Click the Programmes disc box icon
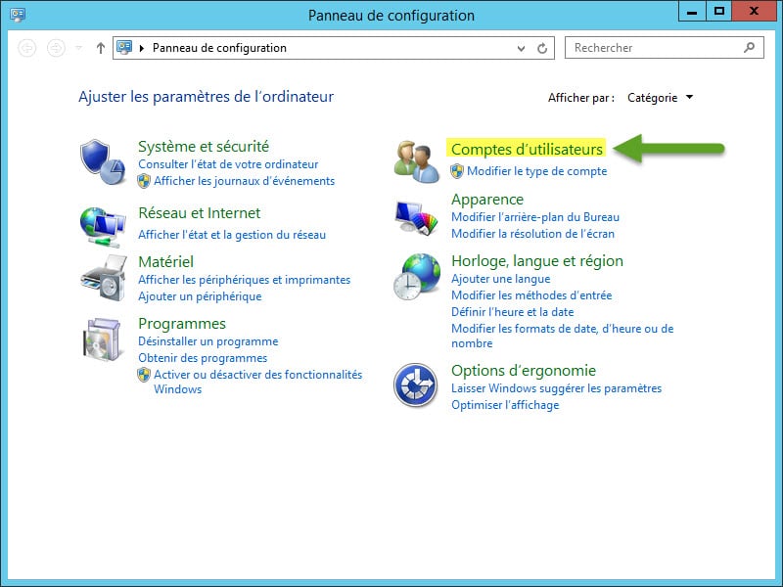This screenshot has height=587, width=783. (102, 339)
